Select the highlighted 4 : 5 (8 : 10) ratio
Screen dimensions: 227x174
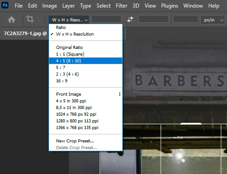86,61
